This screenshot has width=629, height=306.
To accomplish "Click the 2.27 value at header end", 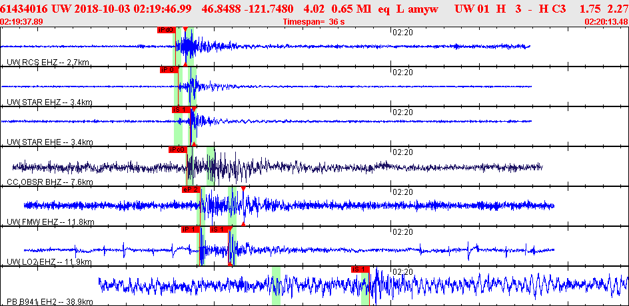I will coord(619,9).
